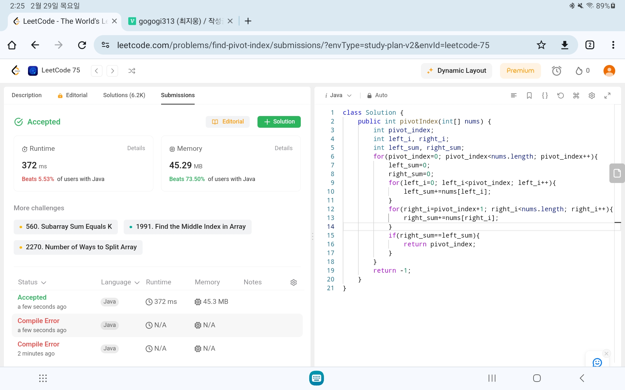Navigate back in browser history

click(35, 45)
